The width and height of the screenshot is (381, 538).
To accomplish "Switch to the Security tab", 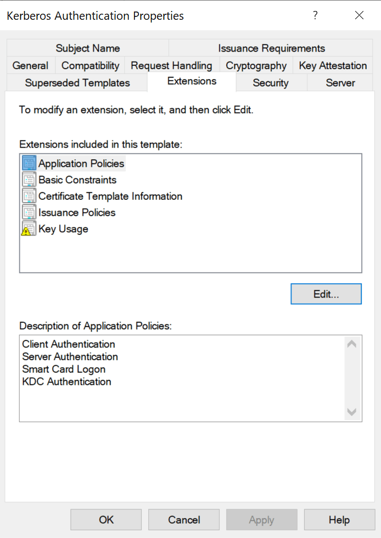I will (271, 83).
